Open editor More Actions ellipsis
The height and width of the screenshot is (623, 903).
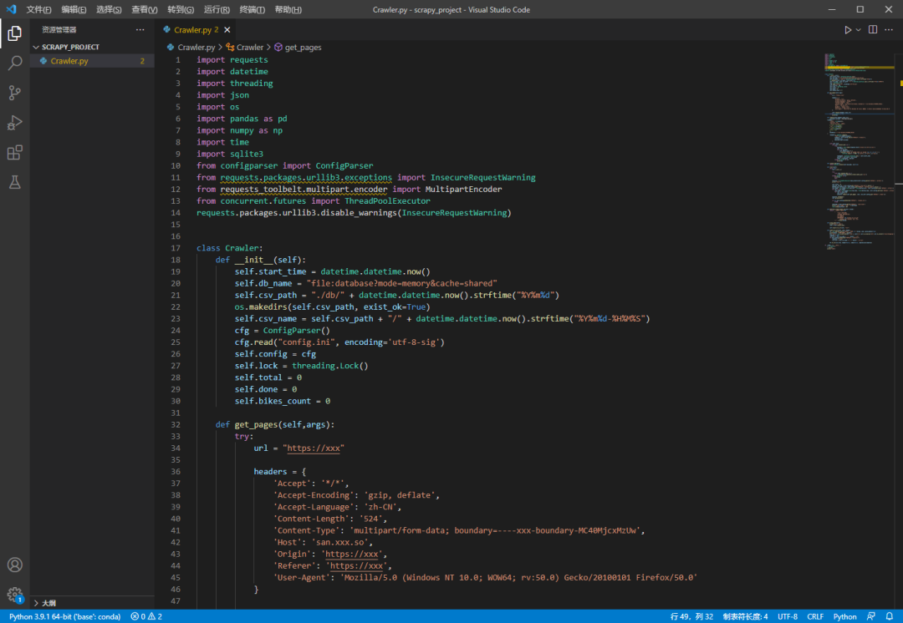[889, 30]
